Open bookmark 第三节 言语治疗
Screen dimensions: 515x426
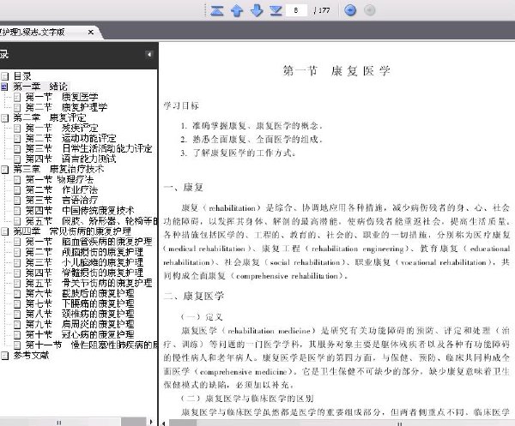62,200
